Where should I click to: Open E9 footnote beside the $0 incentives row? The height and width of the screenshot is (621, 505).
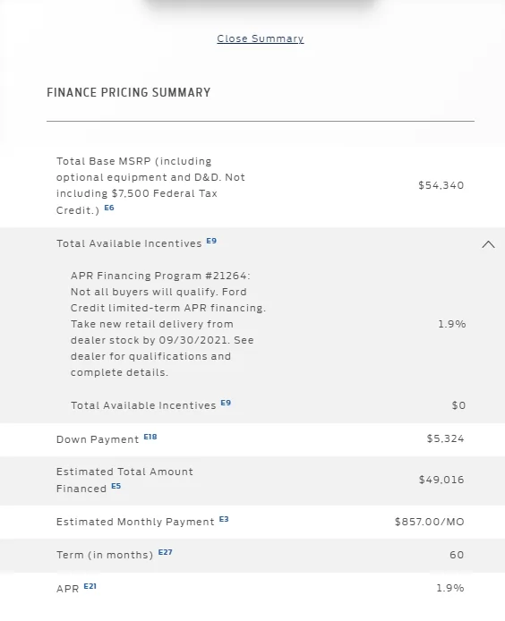[x=226, y=403]
